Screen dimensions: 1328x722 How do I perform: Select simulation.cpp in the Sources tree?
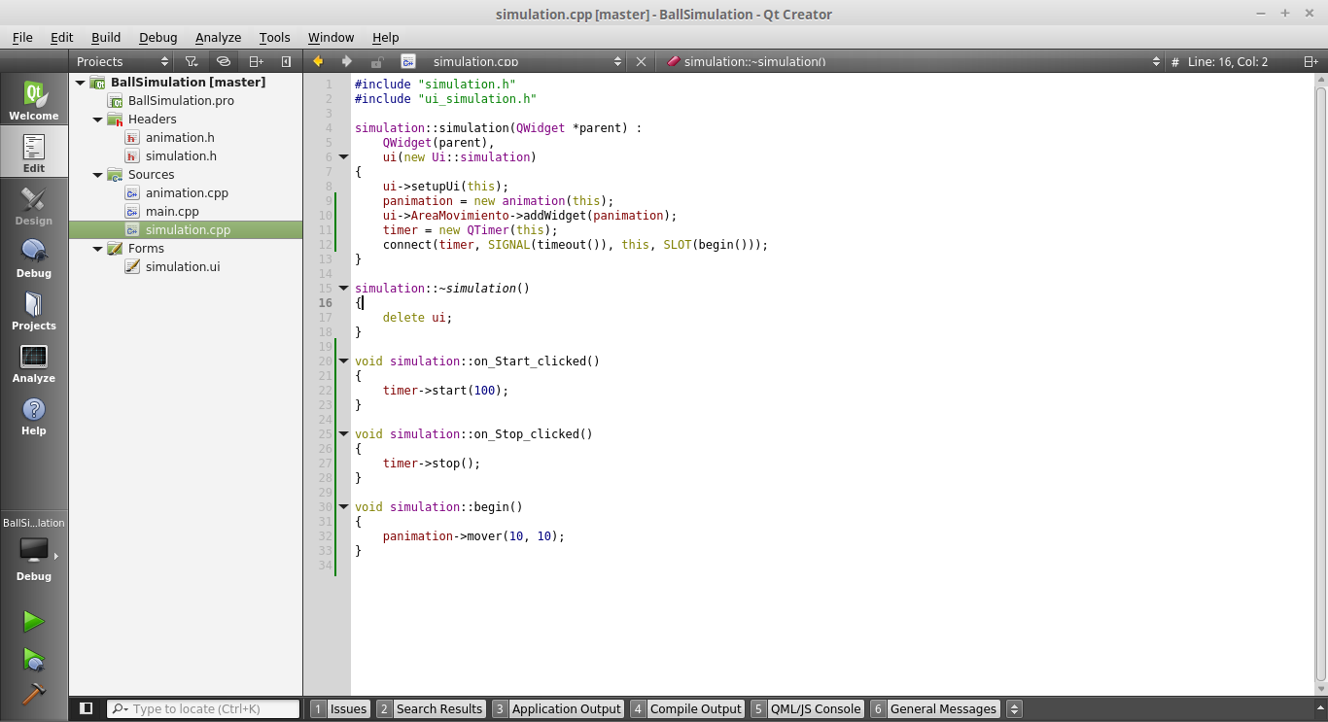186,230
